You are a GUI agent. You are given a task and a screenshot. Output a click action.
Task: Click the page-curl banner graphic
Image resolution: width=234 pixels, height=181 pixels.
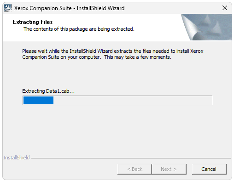pyautogui.click(x=206, y=27)
